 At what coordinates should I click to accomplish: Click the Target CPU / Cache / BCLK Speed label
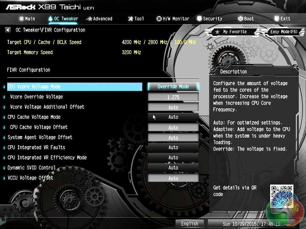point(44,42)
